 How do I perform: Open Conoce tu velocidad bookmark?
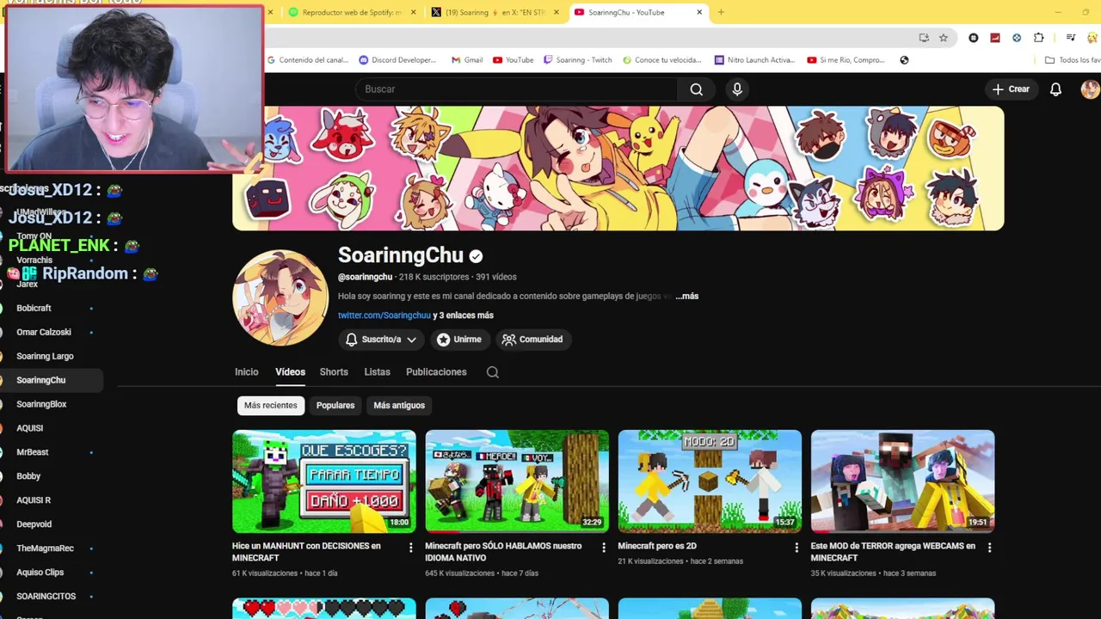[x=661, y=60]
